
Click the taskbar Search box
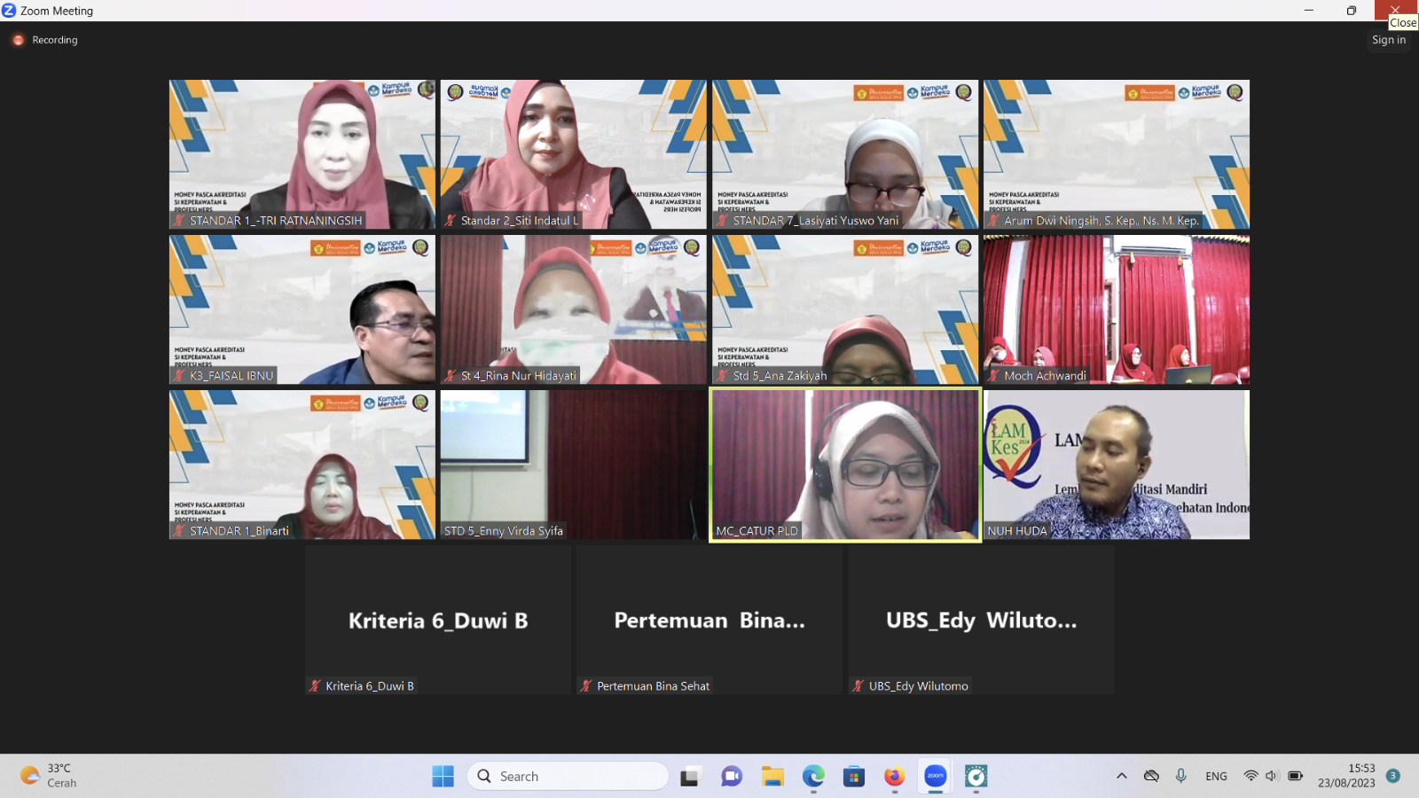(x=568, y=777)
